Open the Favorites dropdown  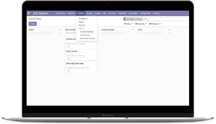pyautogui.click(x=155, y=24)
